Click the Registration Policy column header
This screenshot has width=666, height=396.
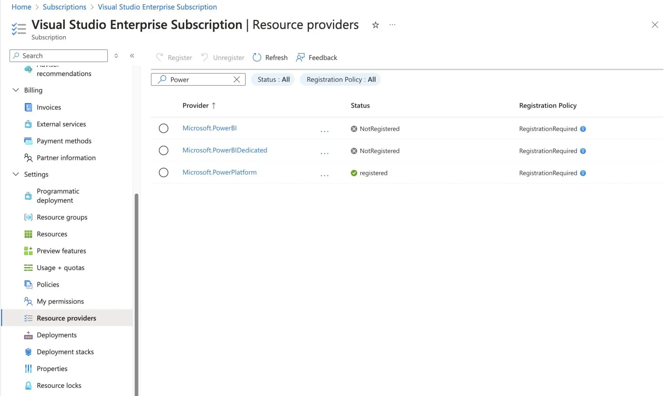click(x=548, y=105)
